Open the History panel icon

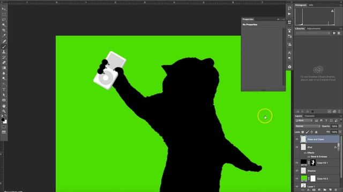point(289,9)
